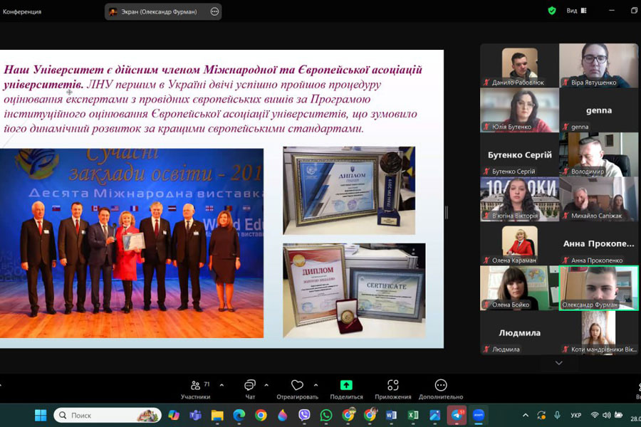Expand the arrow next to Отреагировать
Viewport: 641px width, 427px height.
click(x=316, y=385)
